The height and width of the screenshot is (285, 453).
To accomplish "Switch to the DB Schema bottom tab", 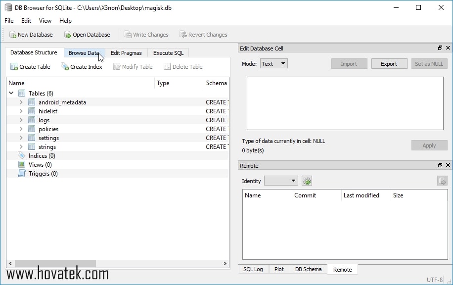I will coord(308,269).
